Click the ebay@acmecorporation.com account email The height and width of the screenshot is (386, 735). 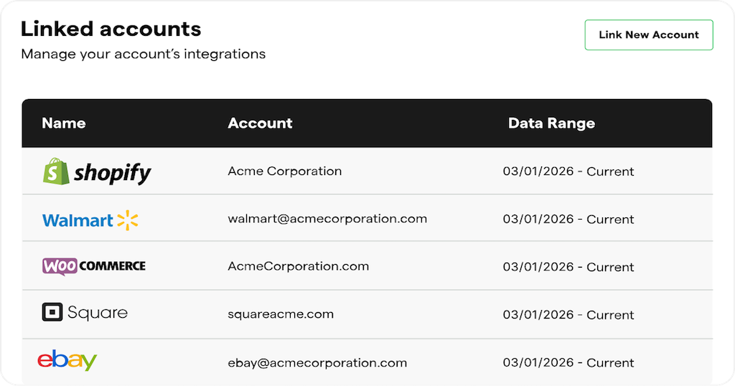[317, 362]
